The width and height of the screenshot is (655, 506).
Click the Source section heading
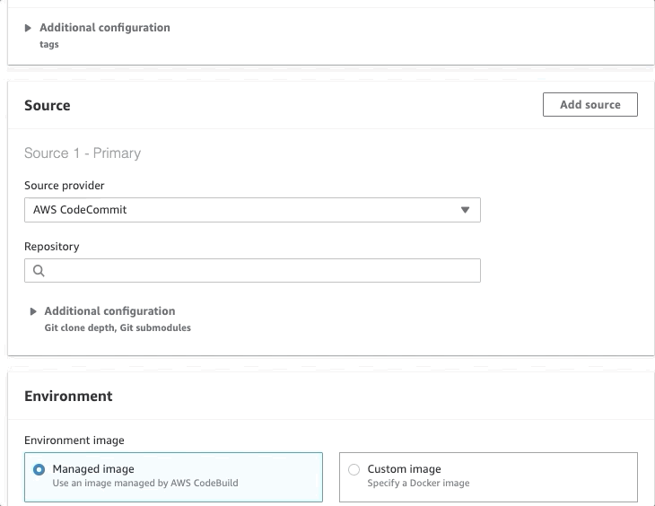point(48,105)
